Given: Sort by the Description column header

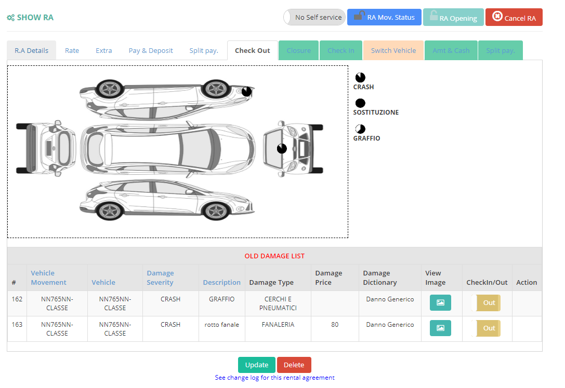Looking at the screenshot, I should click(221, 282).
